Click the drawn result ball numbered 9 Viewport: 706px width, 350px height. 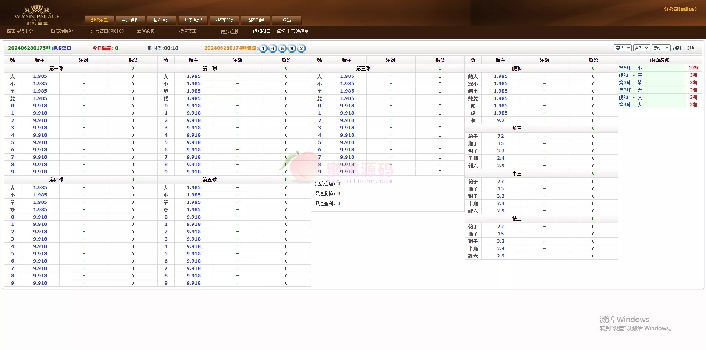[292, 48]
